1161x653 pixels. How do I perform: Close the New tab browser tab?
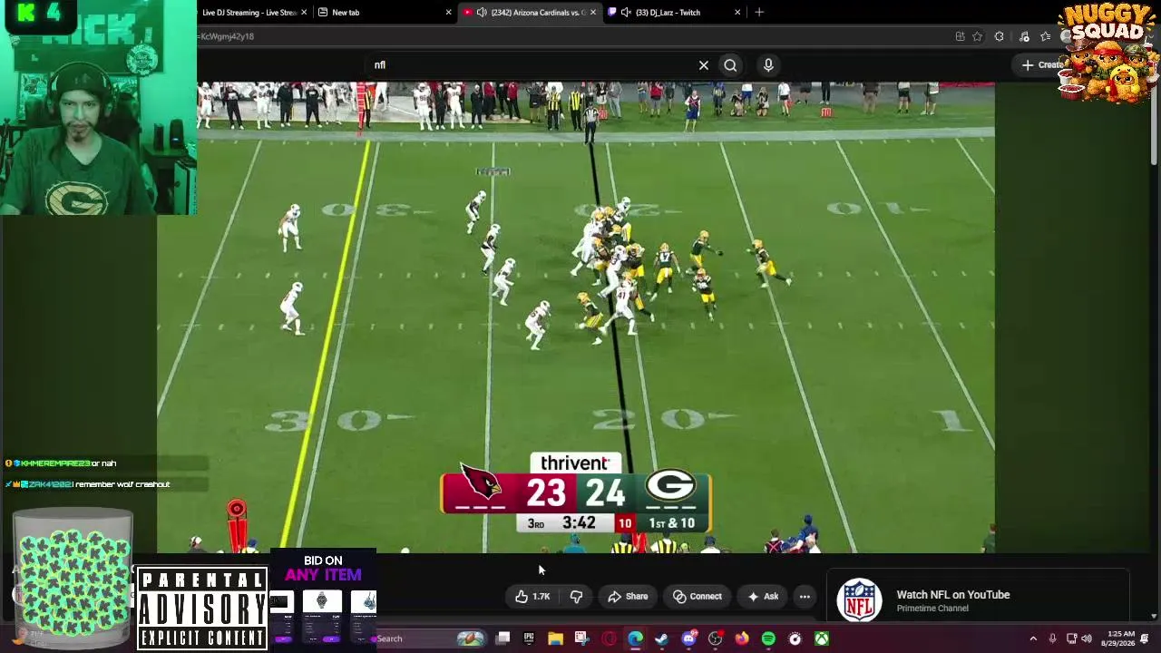pyautogui.click(x=448, y=13)
